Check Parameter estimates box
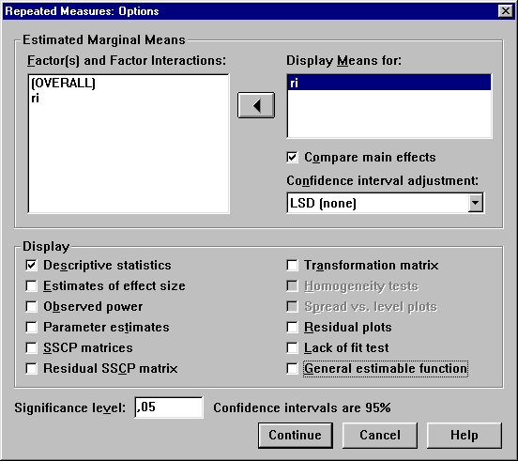This screenshot has height=461, width=518. point(31,327)
